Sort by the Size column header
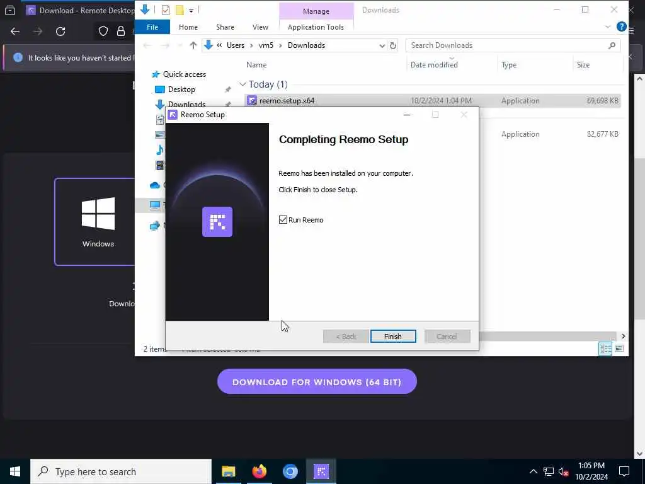 point(583,65)
